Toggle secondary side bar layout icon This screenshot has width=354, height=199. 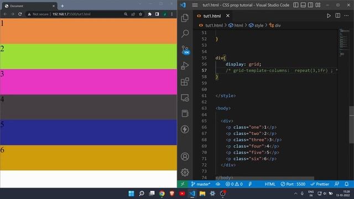click(x=310, y=5)
